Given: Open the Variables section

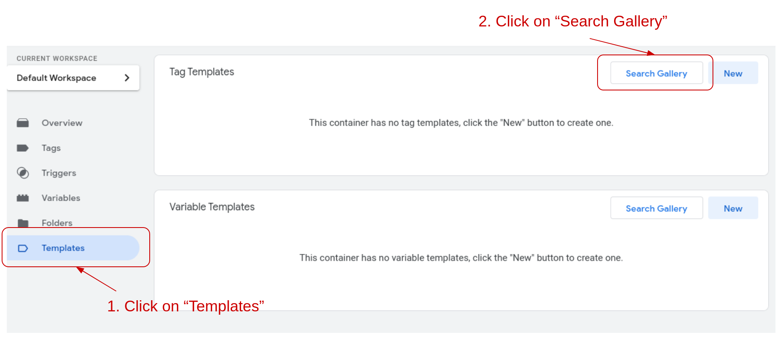Looking at the screenshot, I should click(61, 198).
